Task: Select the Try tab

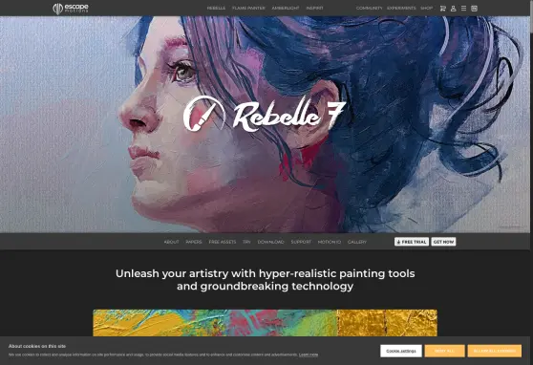Action: pos(246,242)
